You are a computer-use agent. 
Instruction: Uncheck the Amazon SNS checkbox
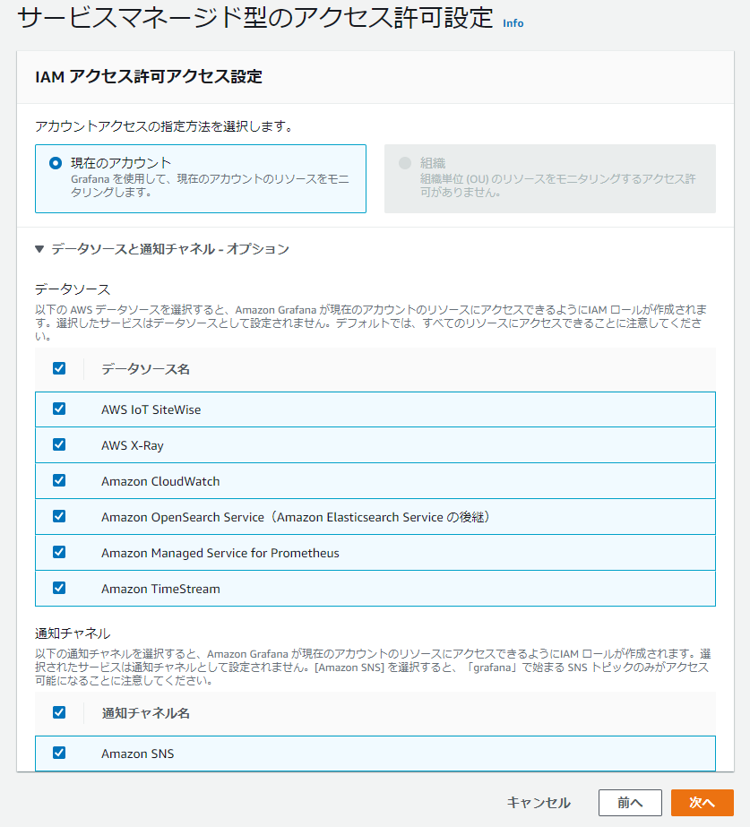(x=59, y=753)
